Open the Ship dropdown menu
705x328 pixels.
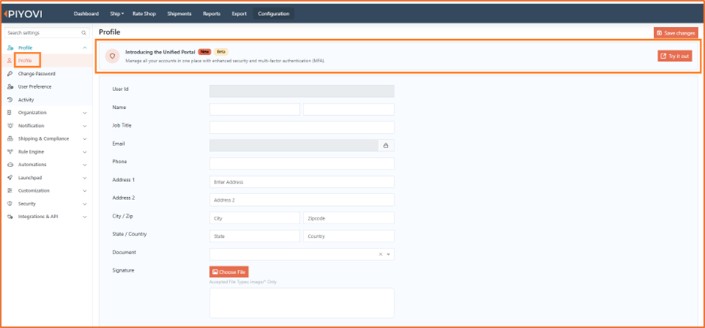[x=116, y=14]
